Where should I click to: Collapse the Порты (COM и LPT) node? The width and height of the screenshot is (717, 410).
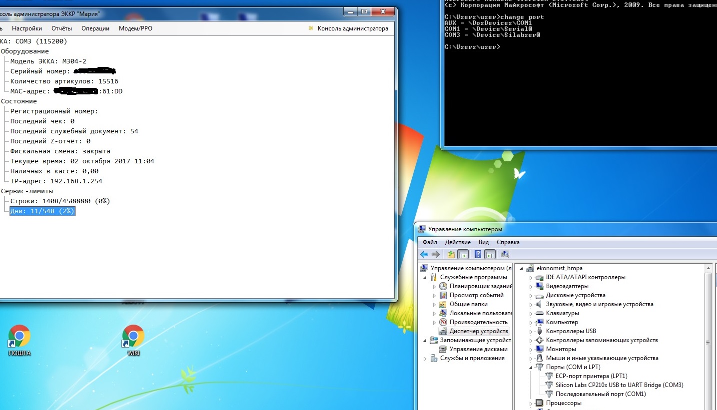532,367
